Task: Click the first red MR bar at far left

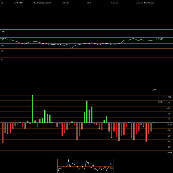Action: 3,133
